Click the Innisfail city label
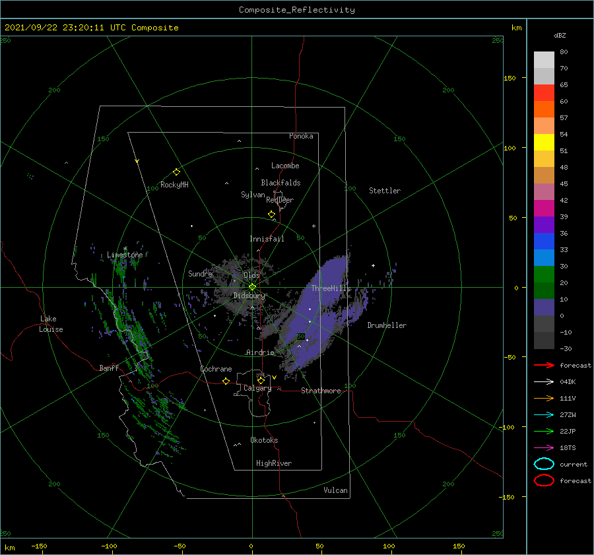Image resolution: width=594 pixels, height=555 pixels. 267,239
